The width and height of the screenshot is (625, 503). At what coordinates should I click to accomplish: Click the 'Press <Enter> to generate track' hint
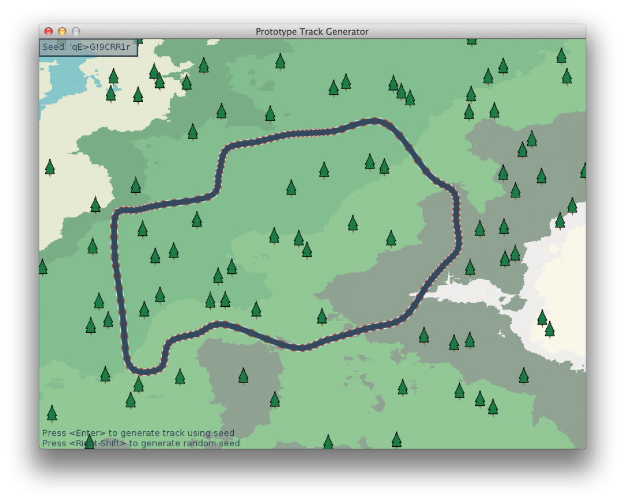[x=138, y=433]
